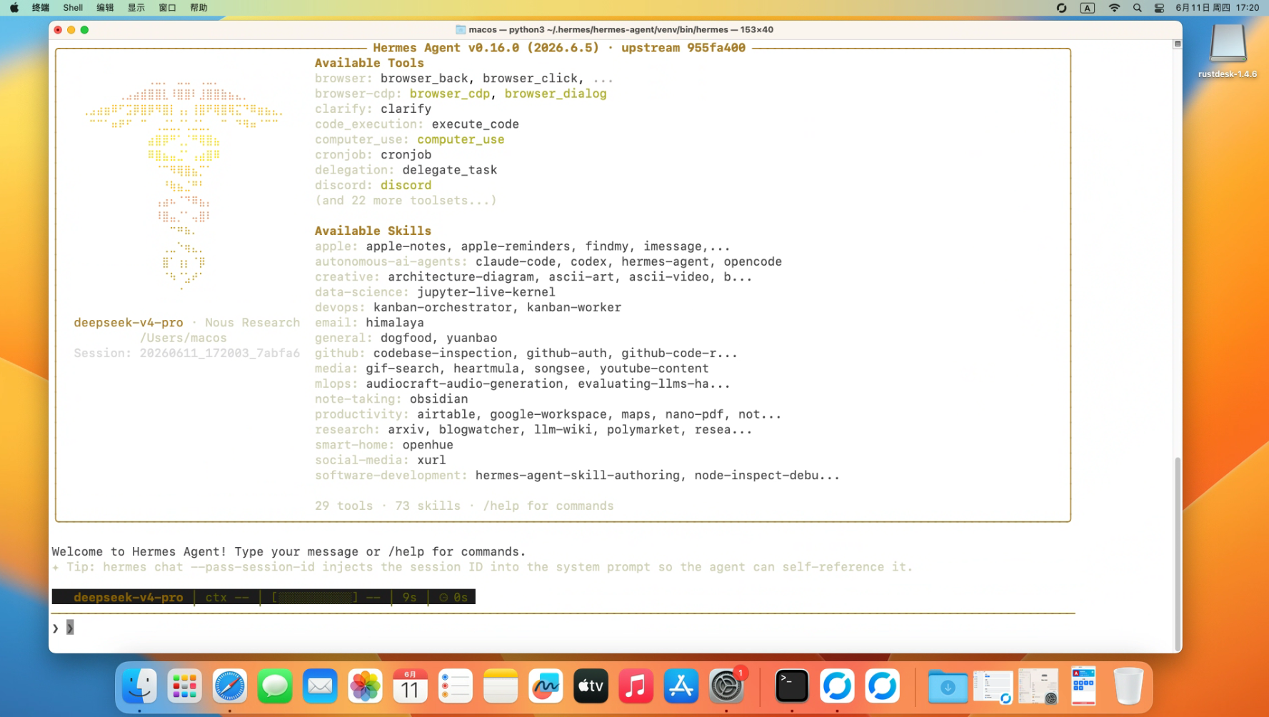
Task: Open Finder from the dock
Action: point(139,686)
